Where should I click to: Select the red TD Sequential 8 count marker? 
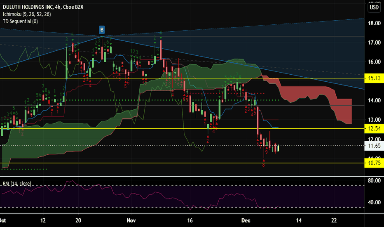point(263,165)
